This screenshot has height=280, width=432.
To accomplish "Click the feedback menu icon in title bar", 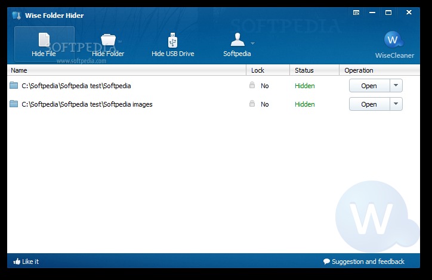I will click(x=356, y=13).
